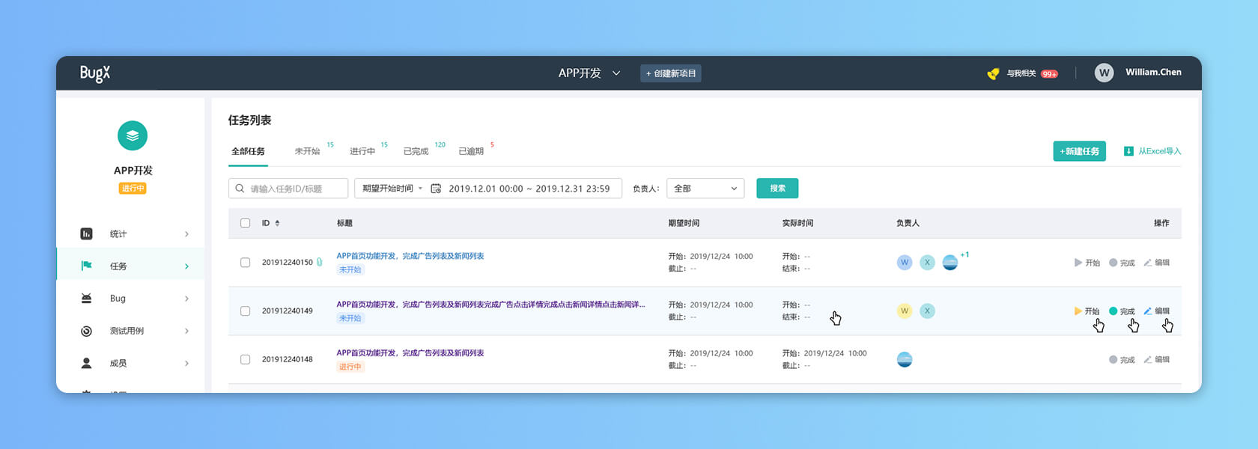Click the calendar icon in date range
Screen dimensions: 1258x449
pos(436,189)
